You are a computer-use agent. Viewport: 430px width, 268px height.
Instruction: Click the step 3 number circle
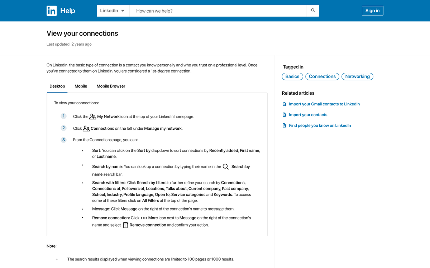63,140
